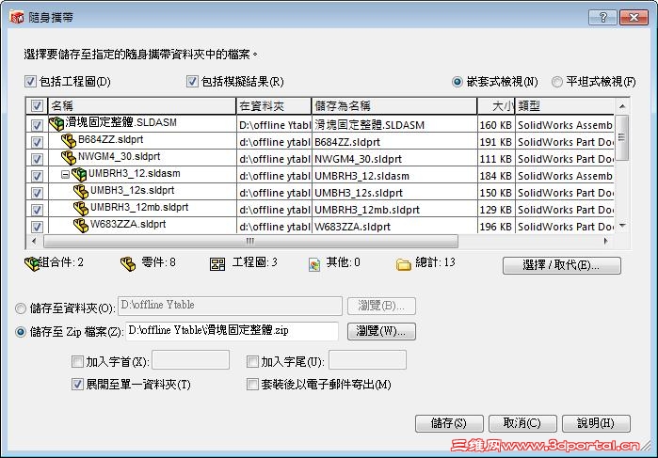This screenshot has width=658, height=458.
Task: Click the Zip file path input field
Action: 233,331
